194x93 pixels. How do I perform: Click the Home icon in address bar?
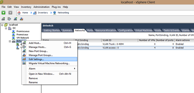coord(19,13)
